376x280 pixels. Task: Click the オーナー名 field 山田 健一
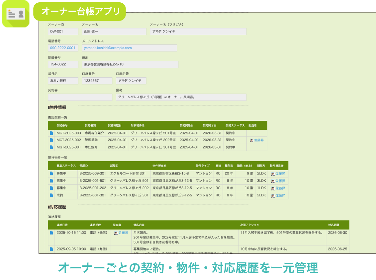point(114,32)
